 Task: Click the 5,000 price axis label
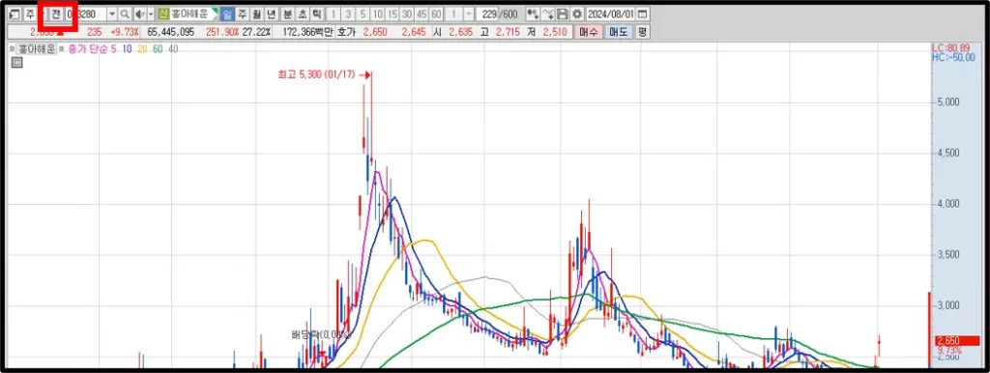click(x=947, y=102)
